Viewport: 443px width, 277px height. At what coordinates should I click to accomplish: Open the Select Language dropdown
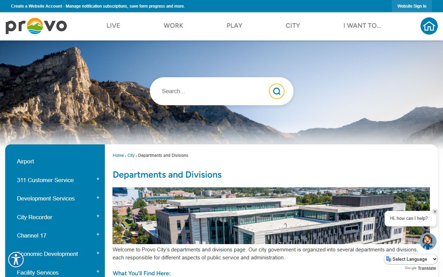(x=411, y=259)
